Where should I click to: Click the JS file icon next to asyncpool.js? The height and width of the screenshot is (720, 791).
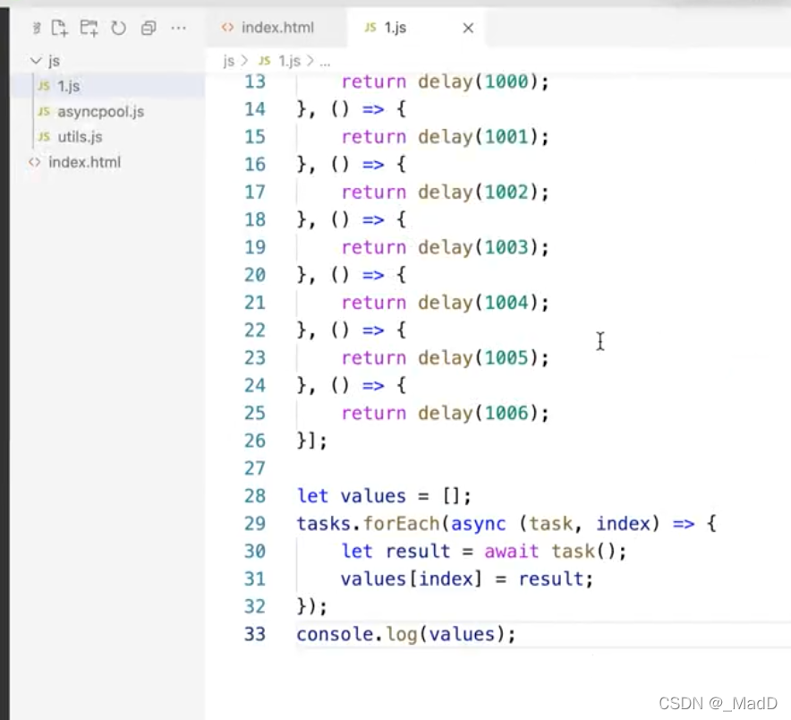pyautogui.click(x=44, y=112)
